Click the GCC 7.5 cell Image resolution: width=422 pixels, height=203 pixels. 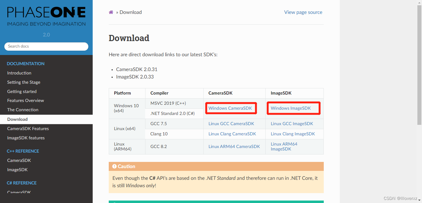[174, 124]
